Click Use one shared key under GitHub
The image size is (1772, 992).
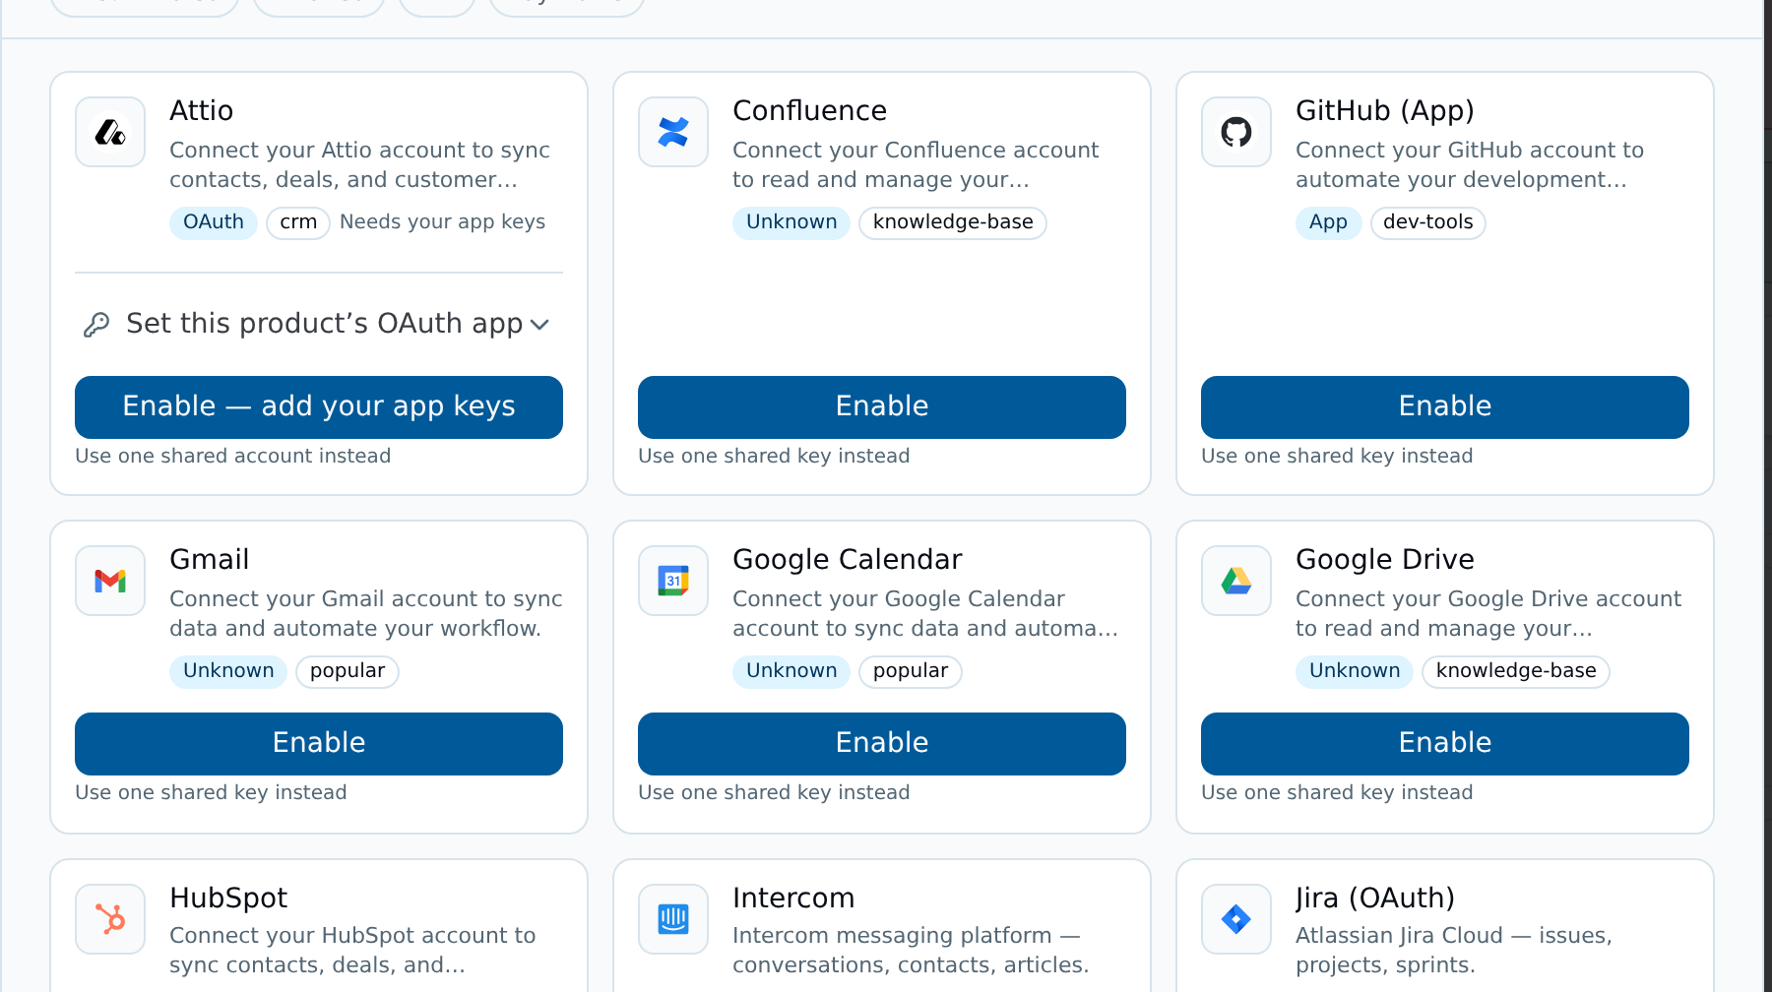(x=1337, y=456)
